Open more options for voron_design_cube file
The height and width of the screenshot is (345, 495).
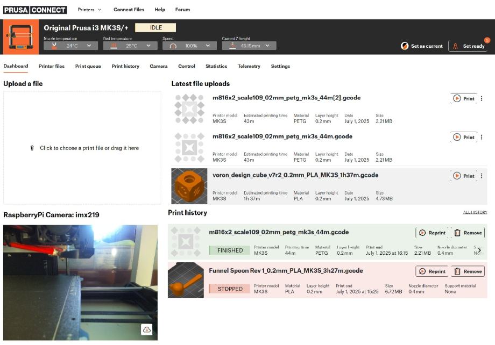click(x=482, y=176)
